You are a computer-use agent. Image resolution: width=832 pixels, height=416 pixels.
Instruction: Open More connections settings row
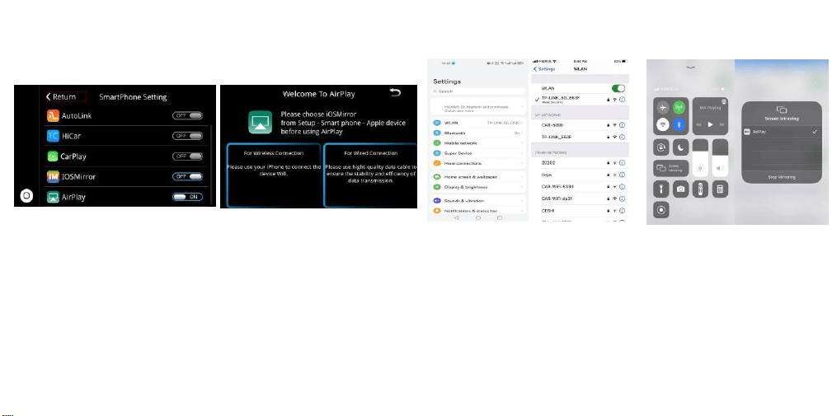click(478, 163)
